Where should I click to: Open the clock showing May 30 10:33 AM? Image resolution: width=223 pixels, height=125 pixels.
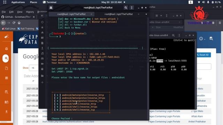(111, 2)
